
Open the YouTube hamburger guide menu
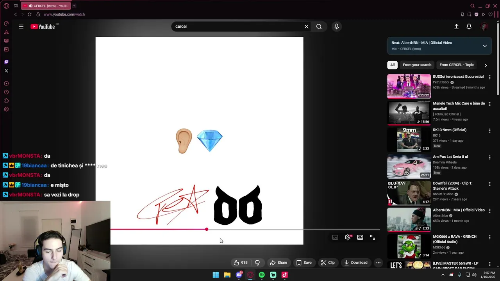pyautogui.click(x=21, y=27)
